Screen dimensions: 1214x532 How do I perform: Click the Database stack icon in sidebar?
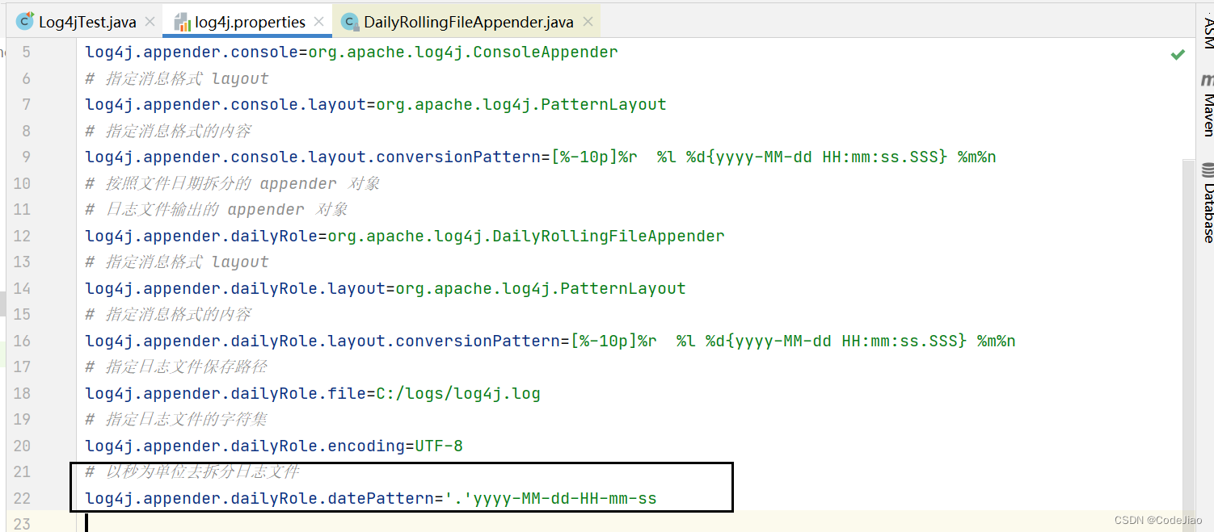1208,170
